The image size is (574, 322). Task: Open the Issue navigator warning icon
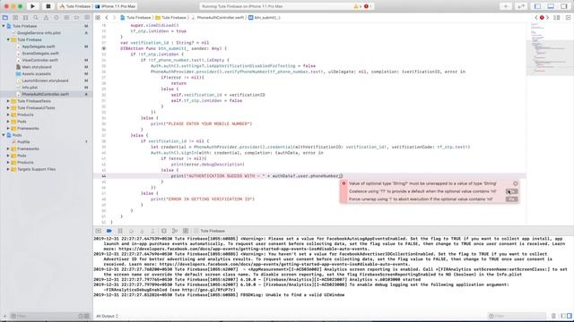pos(46,18)
